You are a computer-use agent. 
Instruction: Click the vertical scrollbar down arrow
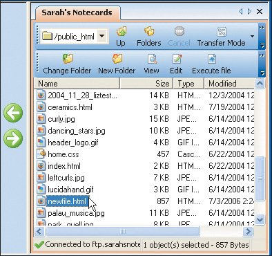click(x=260, y=219)
